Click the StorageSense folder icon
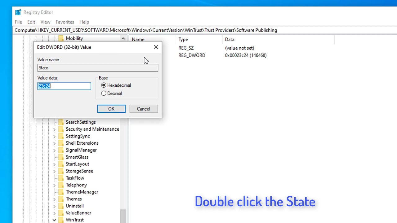 [61, 171]
